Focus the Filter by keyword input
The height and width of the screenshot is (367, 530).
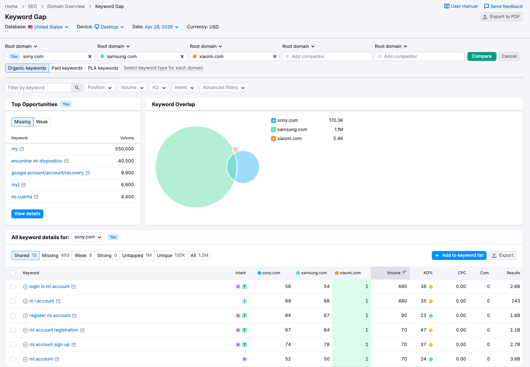pyautogui.click(x=38, y=88)
